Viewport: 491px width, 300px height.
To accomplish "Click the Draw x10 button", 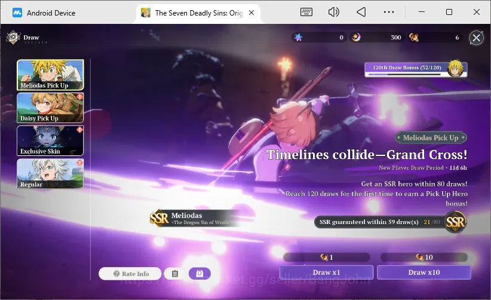I will [424, 272].
